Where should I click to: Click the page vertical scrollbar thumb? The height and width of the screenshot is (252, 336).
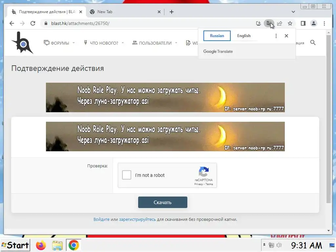point(328,119)
